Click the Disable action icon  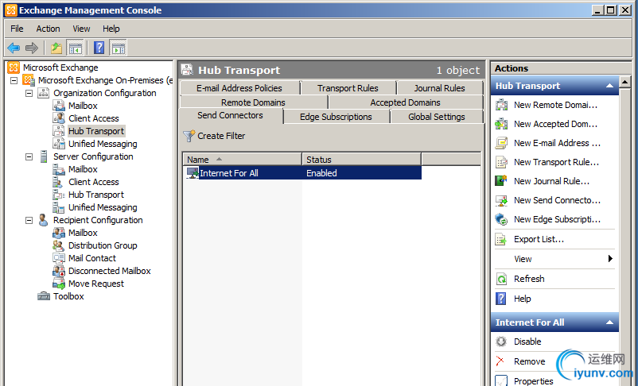coord(501,342)
